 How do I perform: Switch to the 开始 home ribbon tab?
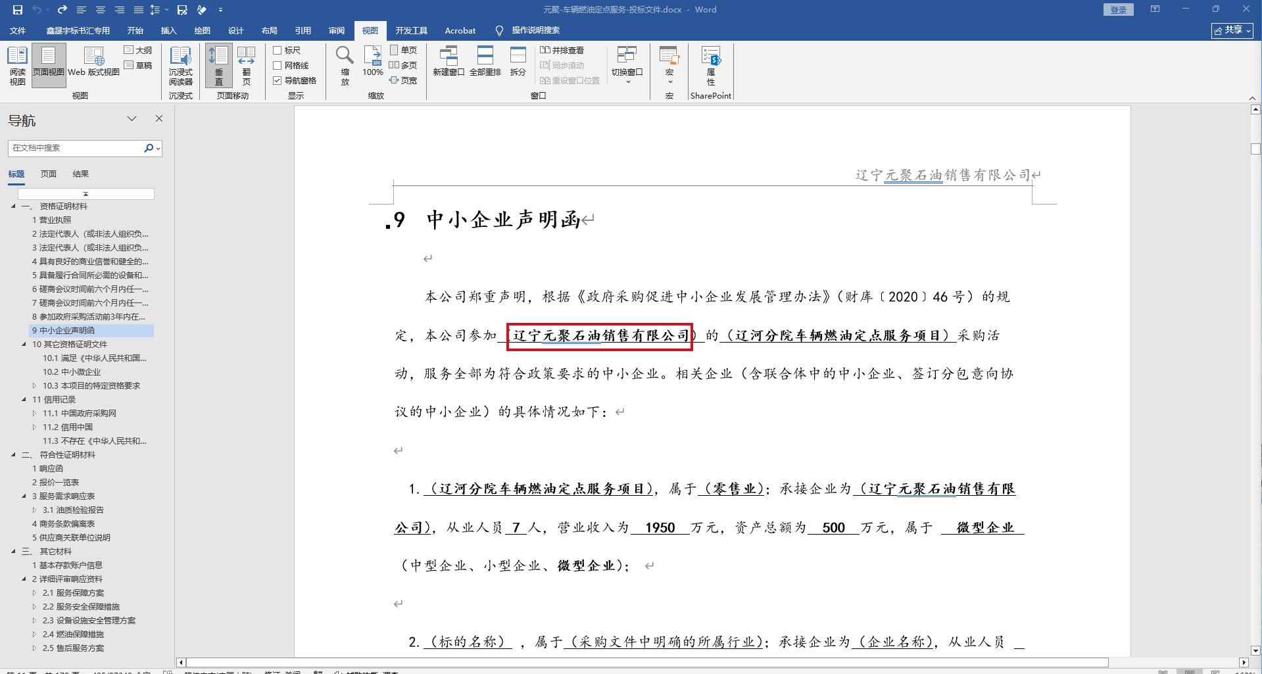pyautogui.click(x=135, y=30)
